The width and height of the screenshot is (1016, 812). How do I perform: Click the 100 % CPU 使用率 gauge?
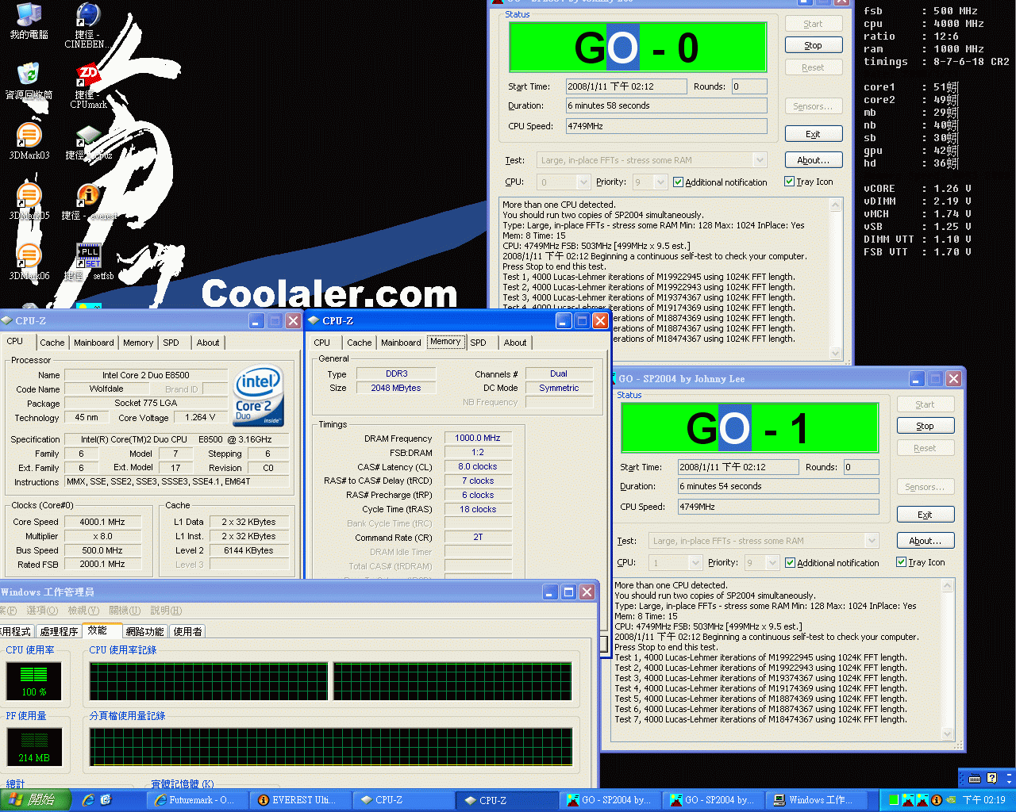click(33, 680)
